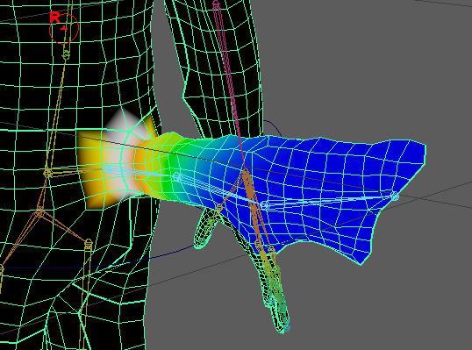472x350 pixels.
Task: Select the orange hip joint with branching bones
Action: click(x=39, y=213)
